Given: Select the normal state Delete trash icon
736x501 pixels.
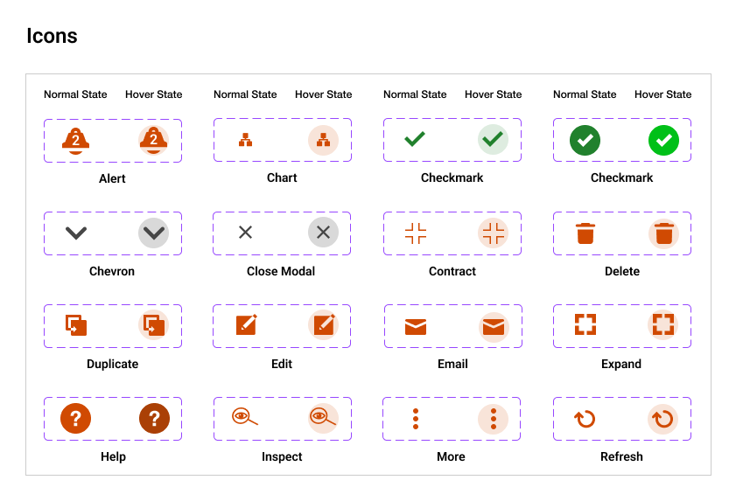Looking at the screenshot, I should pyautogui.click(x=585, y=233).
